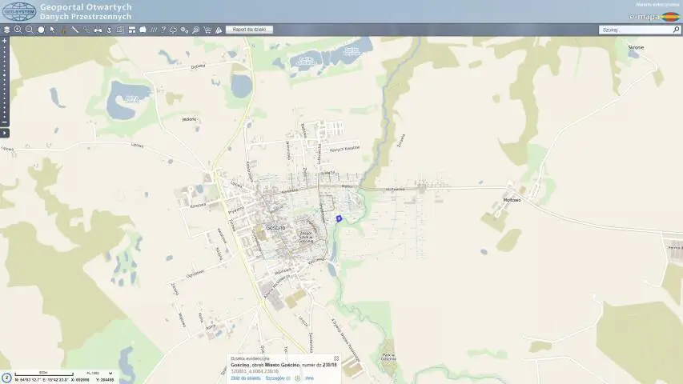Activate the arrow pointer selection tool
Image resolution: width=683 pixels, height=384 pixels.
(52, 30)
